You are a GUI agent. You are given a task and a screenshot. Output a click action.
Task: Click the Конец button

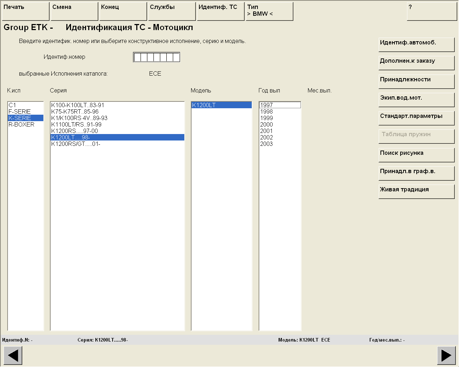123,11
